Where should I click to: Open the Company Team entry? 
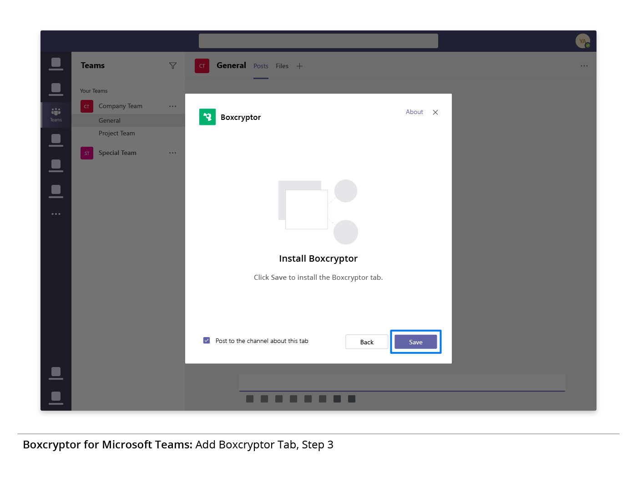(x=121, y=106)
